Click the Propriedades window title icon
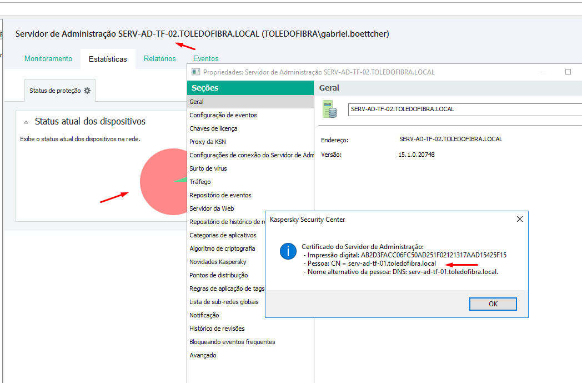The image size is (582, 383). click(x=195, y=72)
